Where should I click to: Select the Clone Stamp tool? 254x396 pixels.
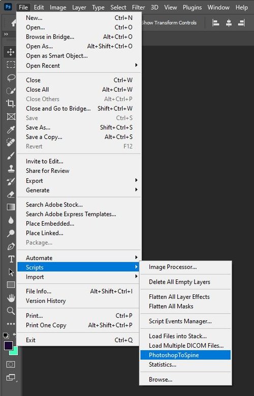[11, 168]
